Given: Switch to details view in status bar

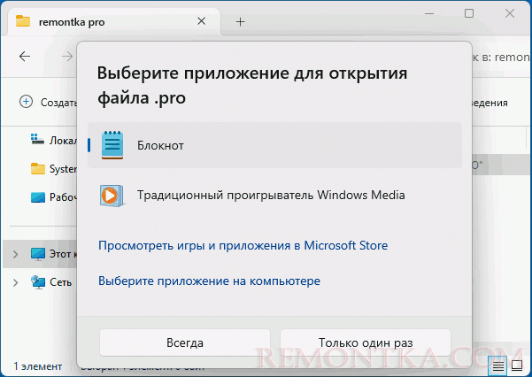Looking at the screenshot, I should pos(498,365).
